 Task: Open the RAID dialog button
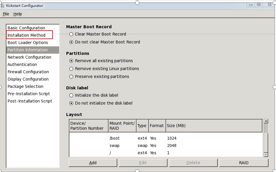pyautogui.click(x=244, y=163)
